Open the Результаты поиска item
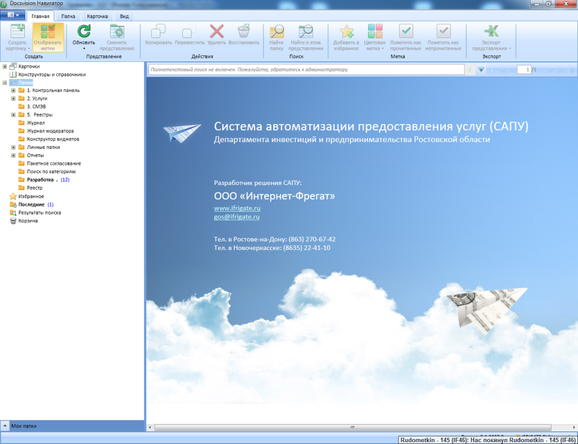The width and height of the screenshot is (578, 444). [x=40, y=213]
